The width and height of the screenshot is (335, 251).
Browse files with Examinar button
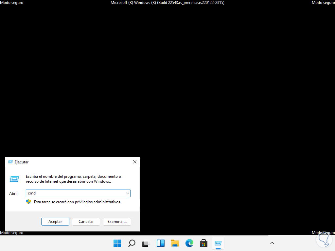(x=117, y=222)
